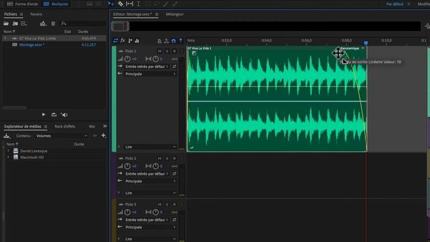Open the Rack d'effets tab
430x242 pixels.
[64, 126]
